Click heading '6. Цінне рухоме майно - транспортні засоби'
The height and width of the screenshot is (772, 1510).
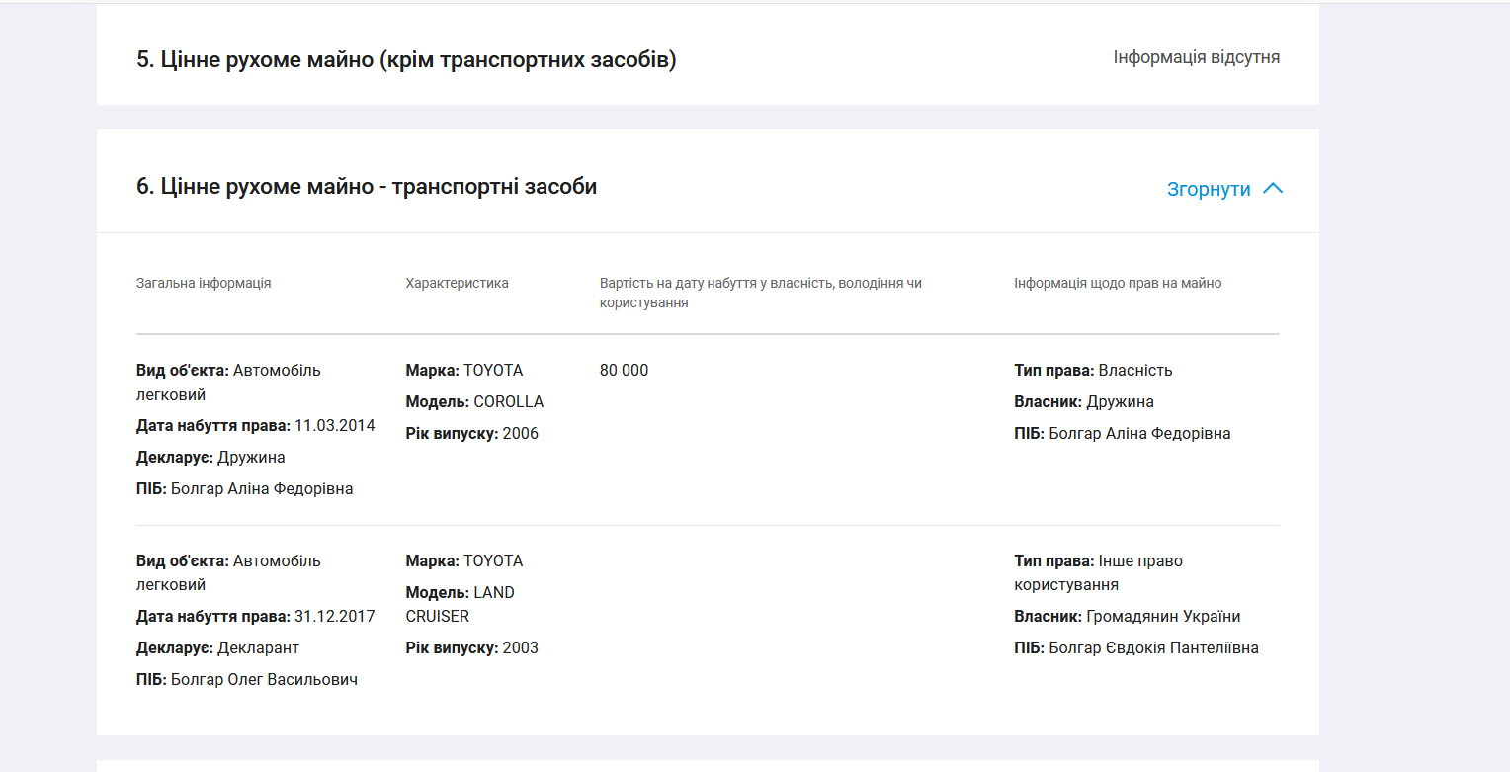pos(367,186)
